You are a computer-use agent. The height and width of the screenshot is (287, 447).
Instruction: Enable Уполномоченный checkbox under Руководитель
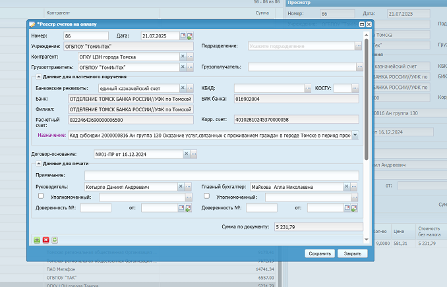pos(41,196)
